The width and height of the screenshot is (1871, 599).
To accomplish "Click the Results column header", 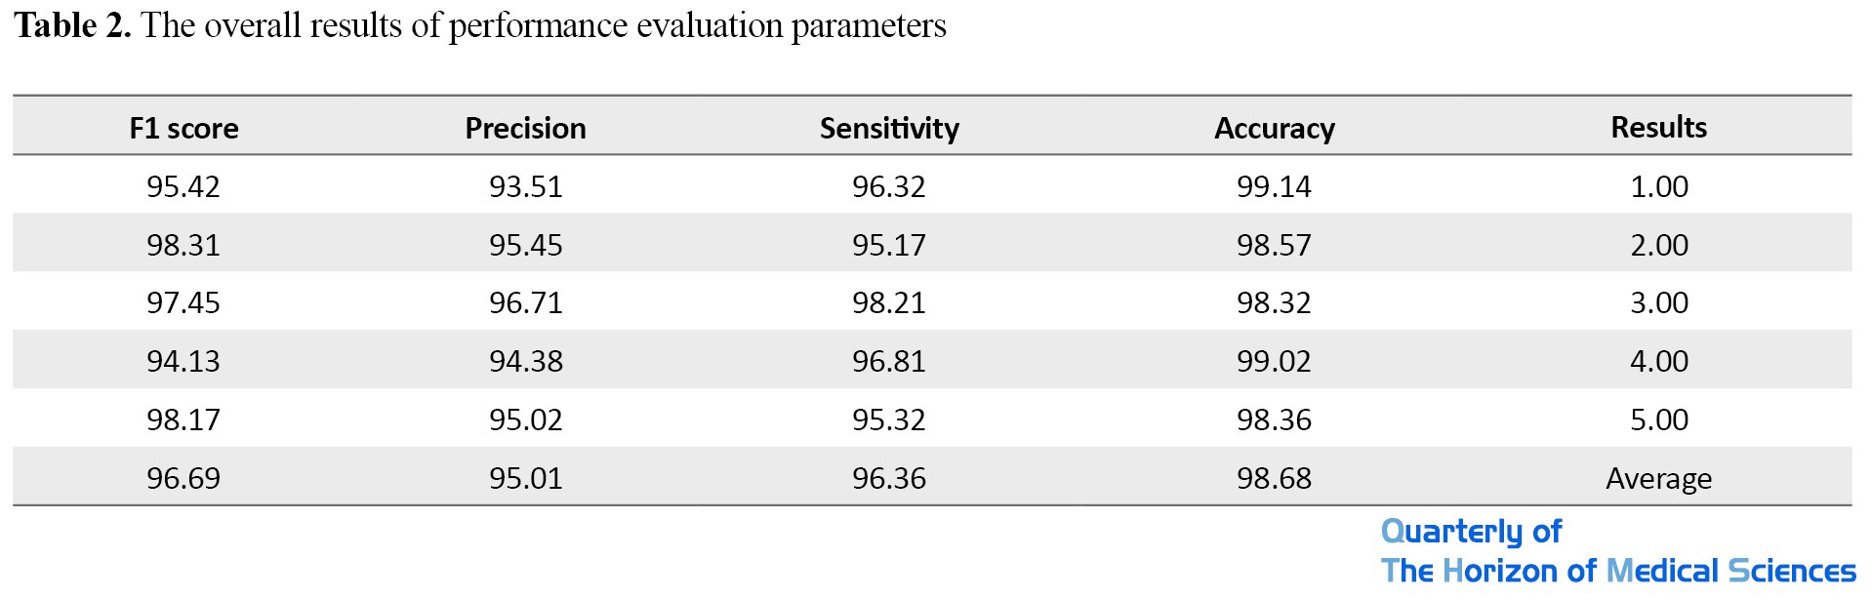I will click(x=1658, y=127).
